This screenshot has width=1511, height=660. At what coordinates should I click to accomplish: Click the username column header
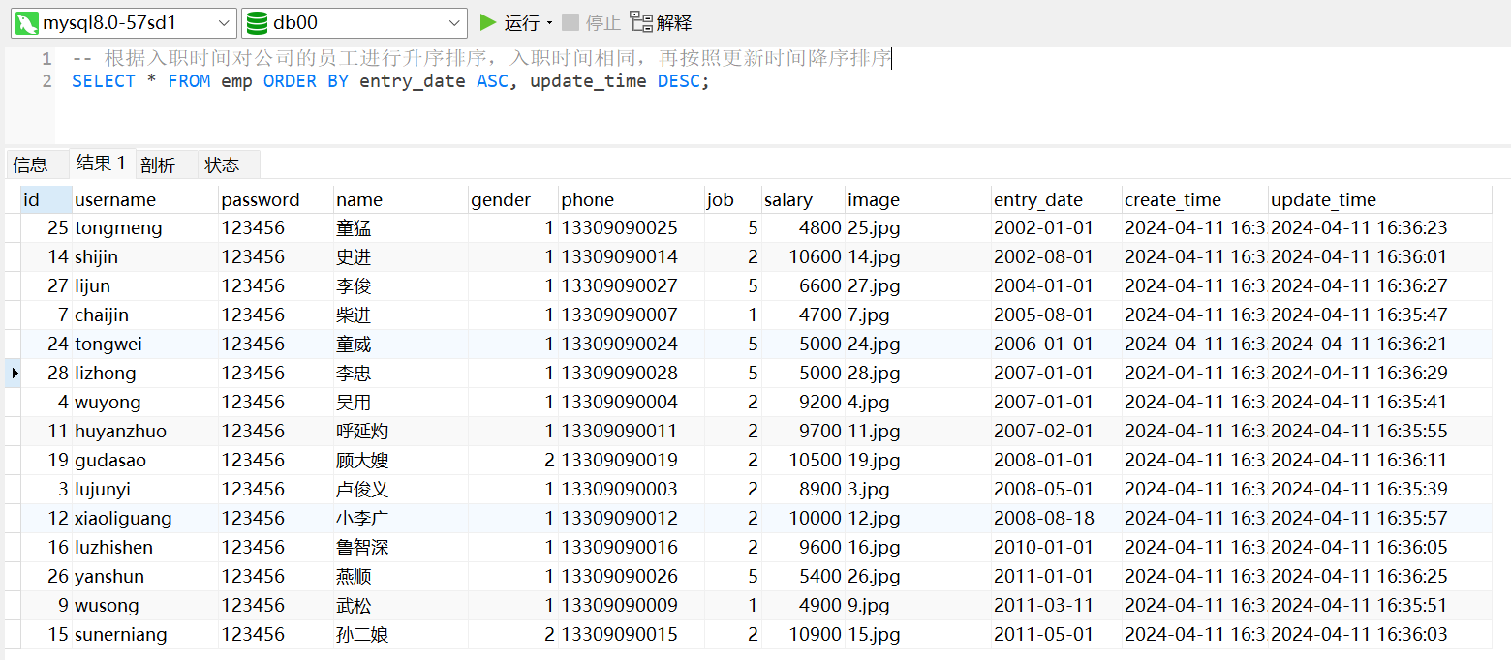145,199
